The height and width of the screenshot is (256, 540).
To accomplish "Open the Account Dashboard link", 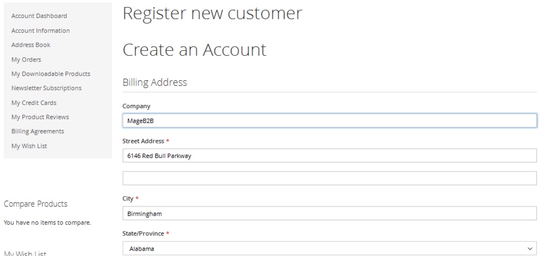I will coord(39,16).
